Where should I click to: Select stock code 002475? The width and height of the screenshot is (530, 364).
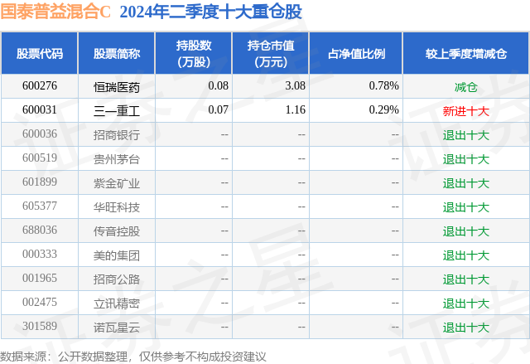40,302
